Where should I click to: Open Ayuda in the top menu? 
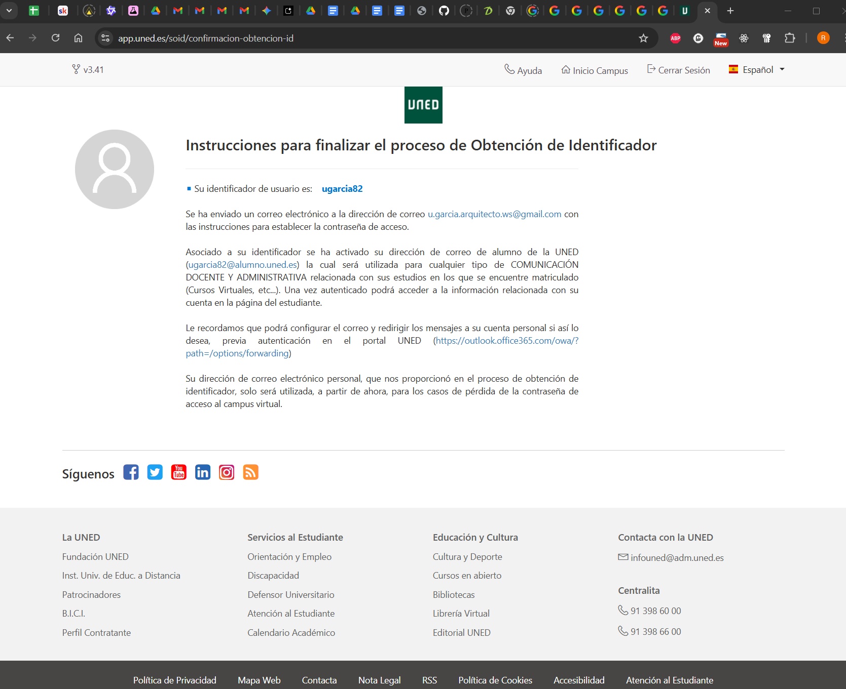[523, 70]
